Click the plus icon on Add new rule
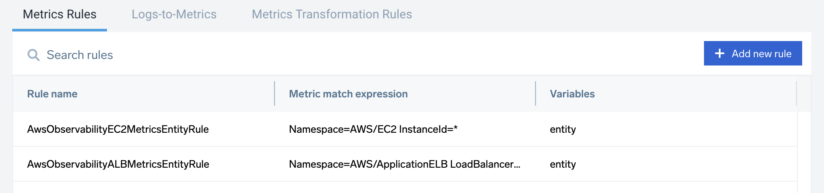Viewport: 824px width, 193px height. click(x=720, y=53)
